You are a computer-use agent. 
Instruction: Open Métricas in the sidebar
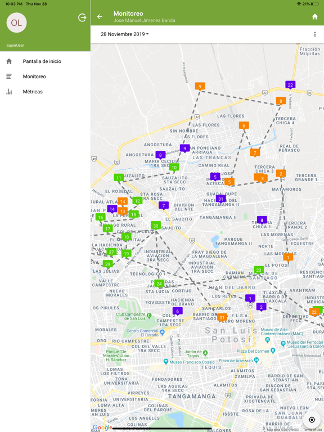point(45,92)
